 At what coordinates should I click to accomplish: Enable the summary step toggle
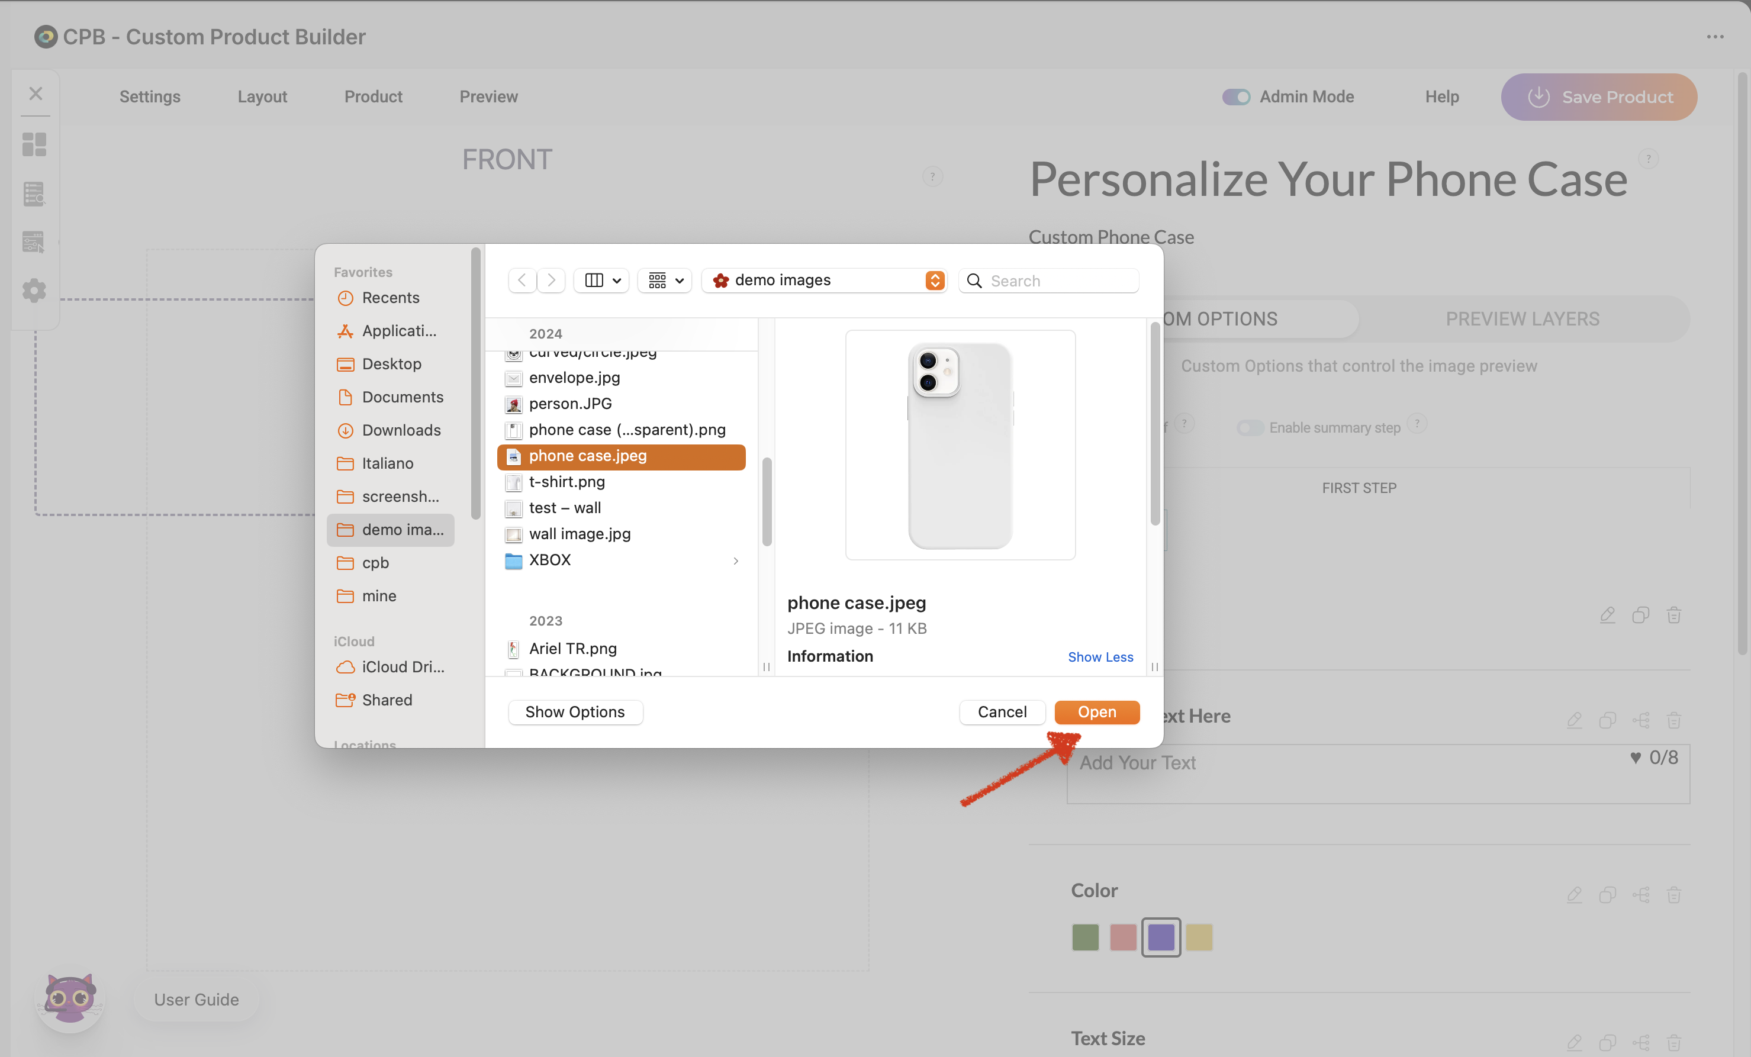click(1250, 428)
